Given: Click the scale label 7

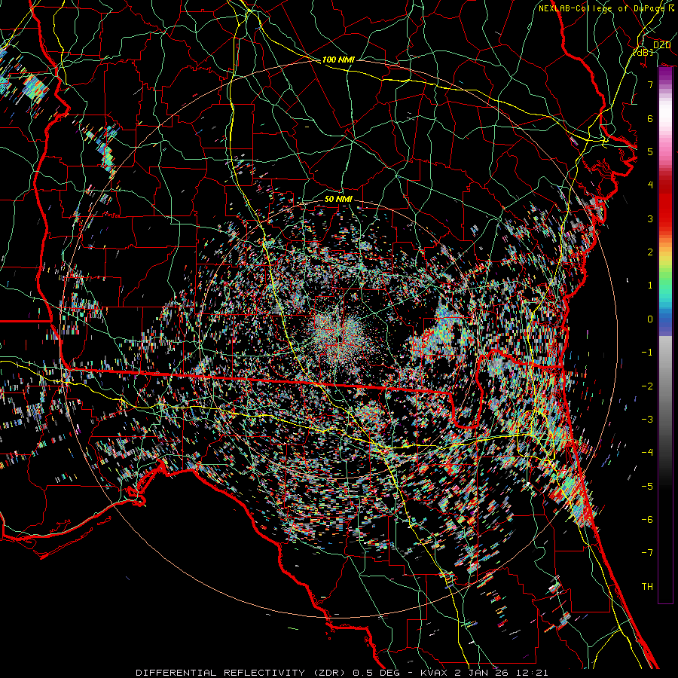Looking at the screenshot, I should pyautogui.click(x=650, y=84).
